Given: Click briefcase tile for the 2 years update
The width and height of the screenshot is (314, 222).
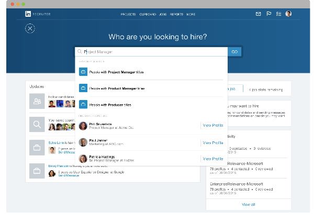Looking at the screenshot, I should [x=37, y=148].
